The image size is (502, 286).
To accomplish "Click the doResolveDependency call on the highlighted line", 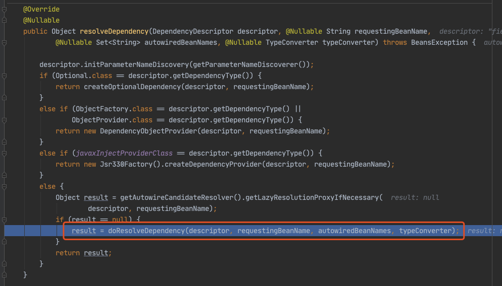I will point(146,231).
